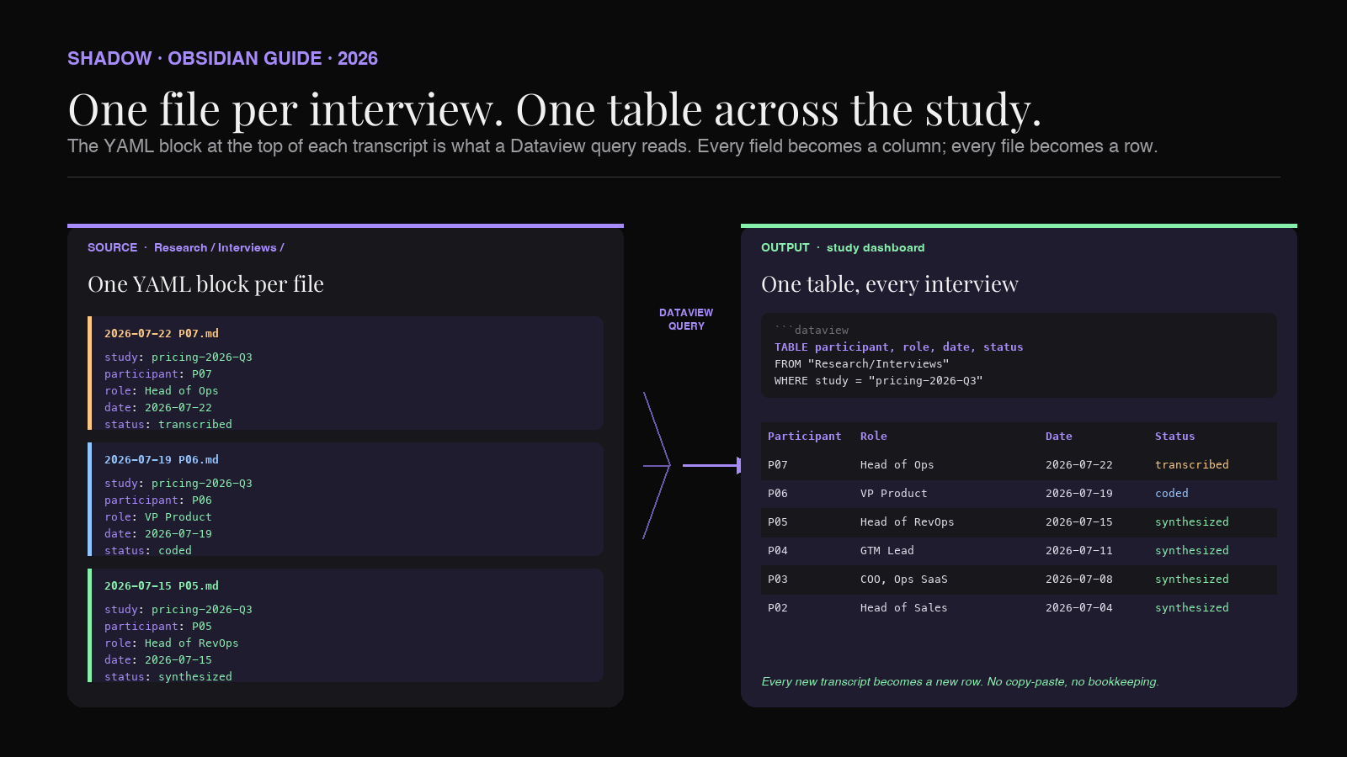Screen dimensions: 1347x757
Task: Click the 'FROM "Research/Interviews"' query line
Action: (862, 364)
